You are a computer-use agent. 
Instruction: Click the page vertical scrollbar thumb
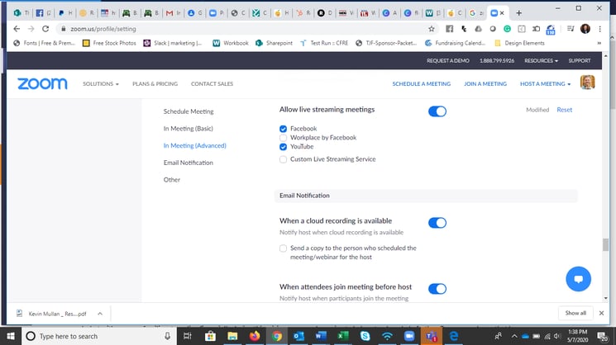[605, 244]
